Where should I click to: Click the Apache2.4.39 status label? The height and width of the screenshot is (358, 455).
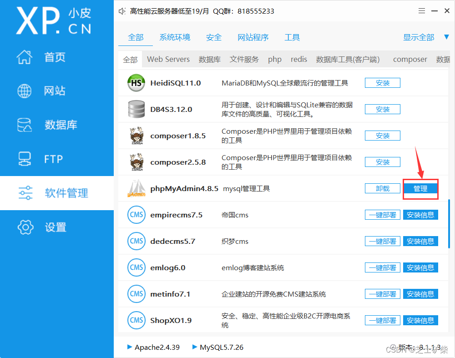click(157, 347)
